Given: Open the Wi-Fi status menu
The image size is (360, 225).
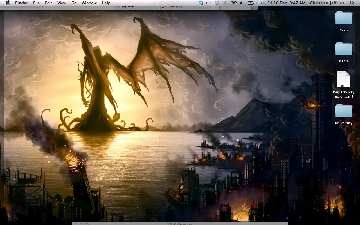Looking at the screenshot, I should coord(233,3).
